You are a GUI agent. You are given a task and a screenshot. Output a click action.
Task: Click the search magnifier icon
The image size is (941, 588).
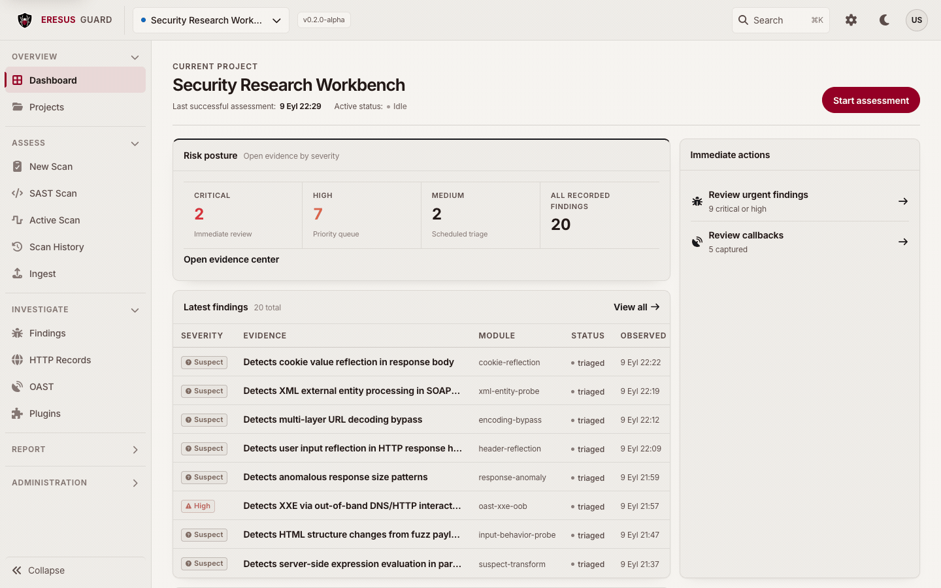[743, 20]
